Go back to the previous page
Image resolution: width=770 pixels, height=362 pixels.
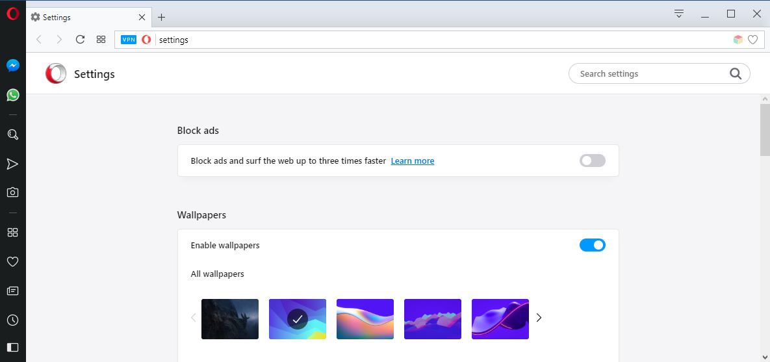coord(39,40)
